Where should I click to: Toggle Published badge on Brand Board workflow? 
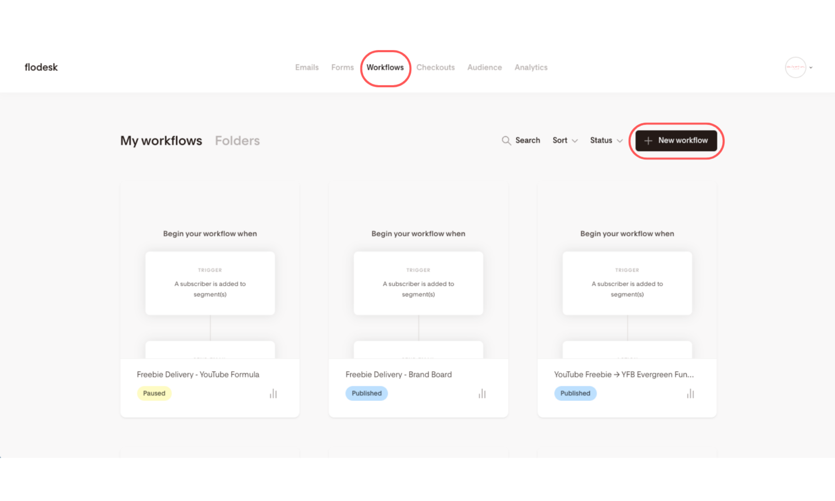[x=366, y=393]
